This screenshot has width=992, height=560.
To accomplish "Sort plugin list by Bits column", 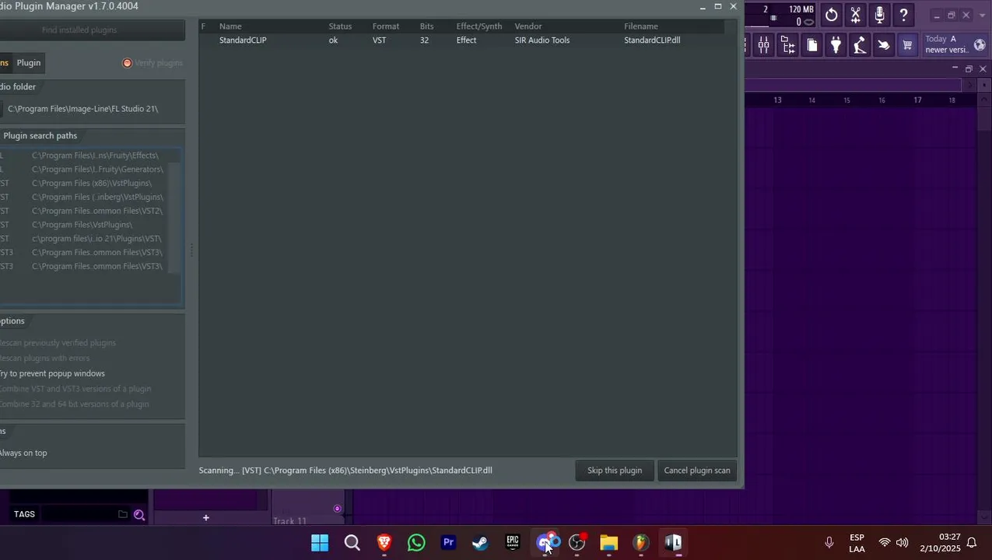I will 426,26.
